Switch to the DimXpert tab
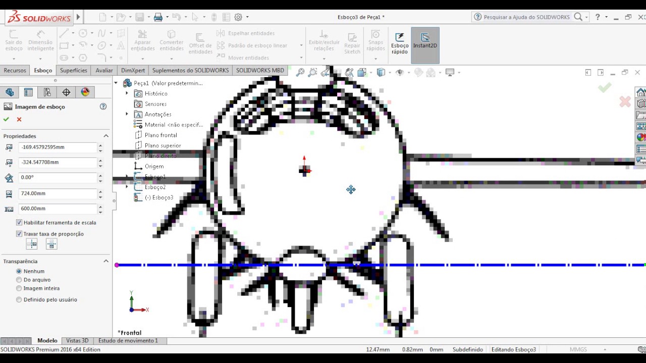646x363 pixels. [x=133, y=71]
